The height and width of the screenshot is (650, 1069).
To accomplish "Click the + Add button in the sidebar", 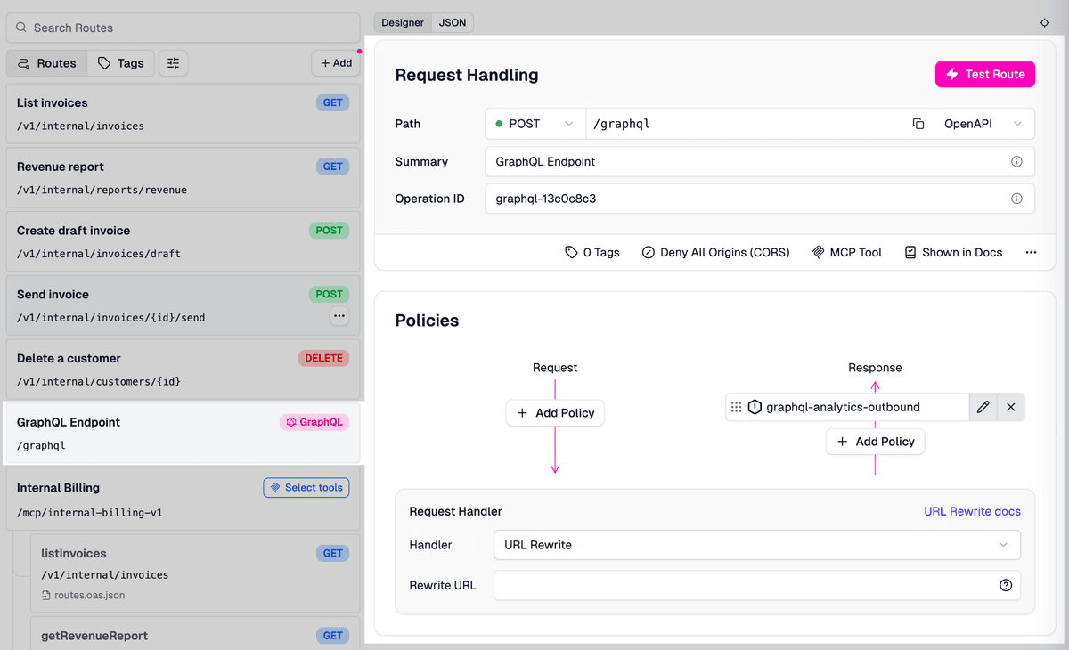I will (336, 63).
